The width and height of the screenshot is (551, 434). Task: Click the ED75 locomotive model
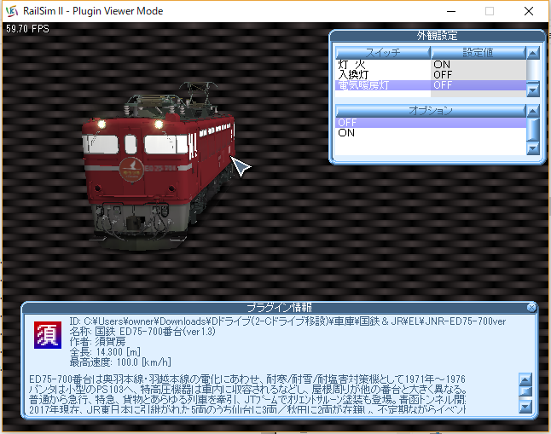pyautogui.click(x=158, y=169)
